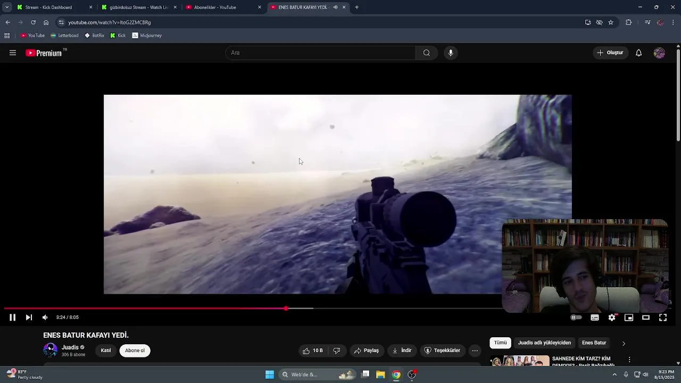
Task: Open the Chrome three-dot menu
Action: pyautogui.click(x=674, y=22)
